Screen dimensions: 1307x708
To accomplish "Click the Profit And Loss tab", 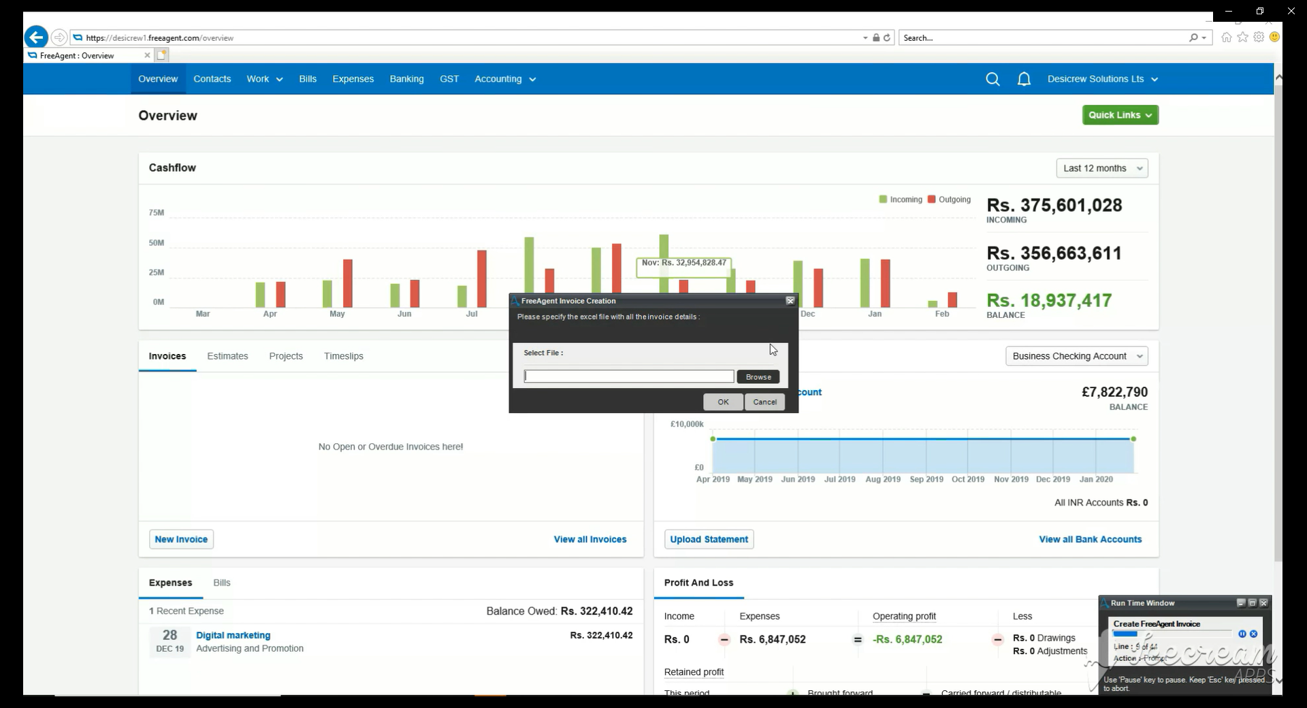I will tap(699, 583).
